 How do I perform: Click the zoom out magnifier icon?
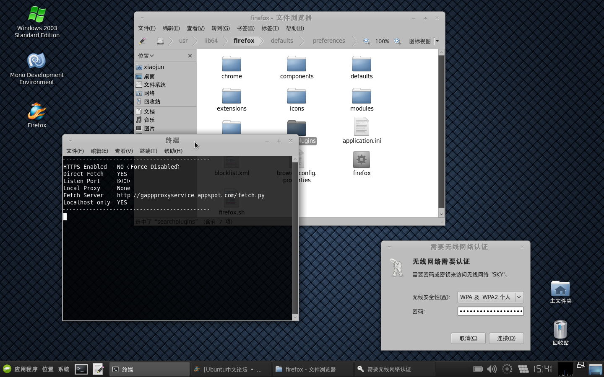[367, 41]
